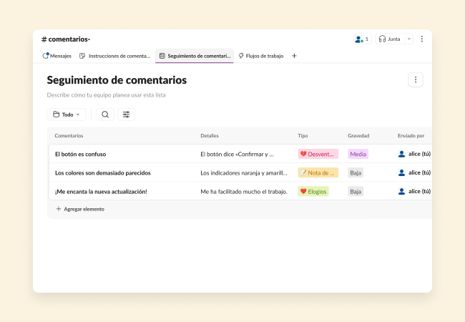The width and height of the screenshot is (465, 322).
Task: Click the Media severity tag
Action: [x=358, y=154]
